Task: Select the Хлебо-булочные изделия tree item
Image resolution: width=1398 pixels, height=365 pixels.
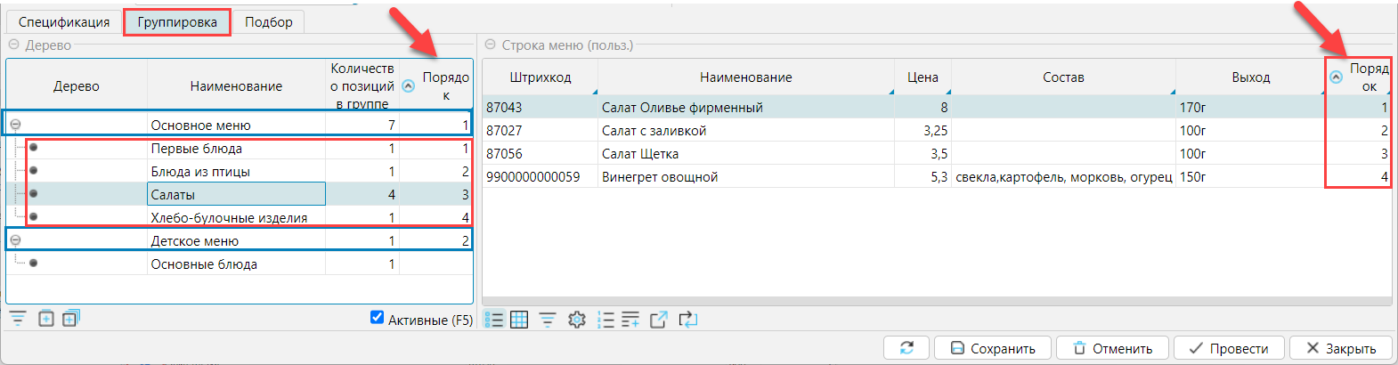Action: pyautogui.click(x=229, y=217)
